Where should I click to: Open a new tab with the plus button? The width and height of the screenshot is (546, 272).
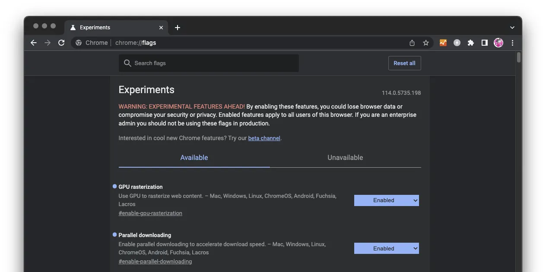coord(178,28)
